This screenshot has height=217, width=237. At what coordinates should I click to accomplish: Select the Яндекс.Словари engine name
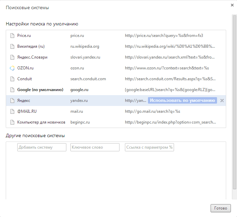point(33,57)
